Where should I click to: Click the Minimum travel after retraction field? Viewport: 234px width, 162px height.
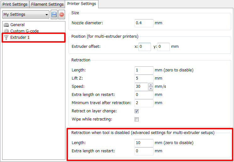click(x=144, y=103)
